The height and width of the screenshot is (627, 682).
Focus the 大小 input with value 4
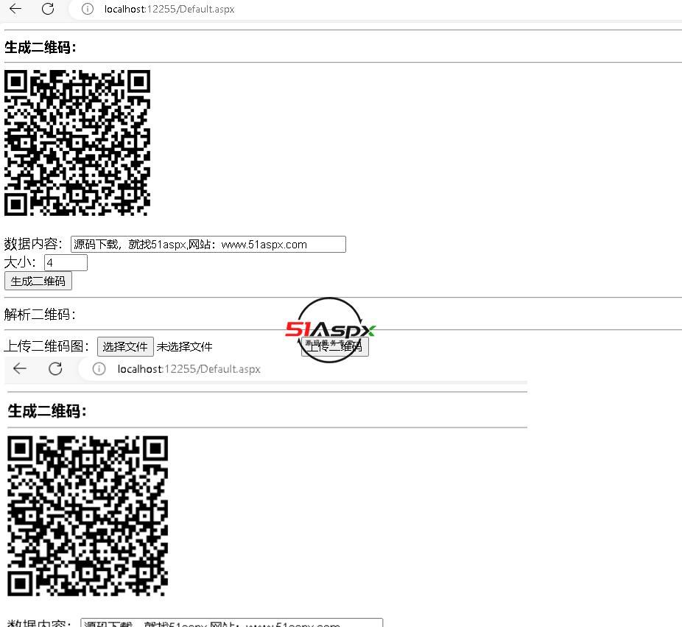[66, 262]
